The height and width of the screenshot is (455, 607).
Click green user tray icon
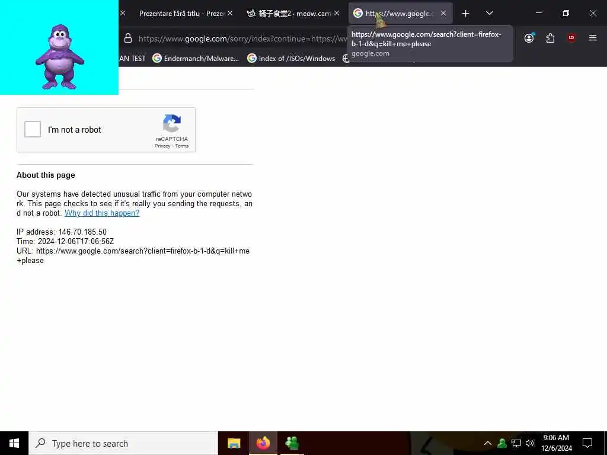point(502,443)
